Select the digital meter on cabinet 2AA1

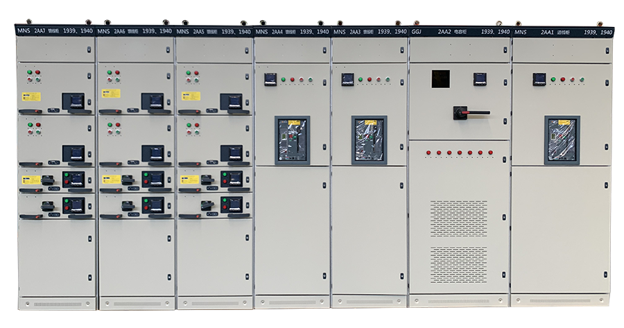point(539,79)
